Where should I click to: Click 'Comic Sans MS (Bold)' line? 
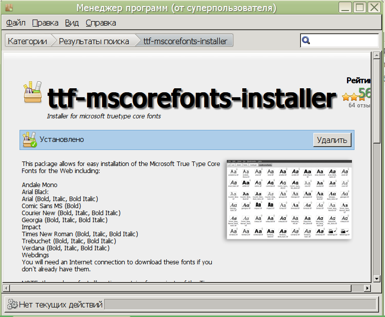52,206
